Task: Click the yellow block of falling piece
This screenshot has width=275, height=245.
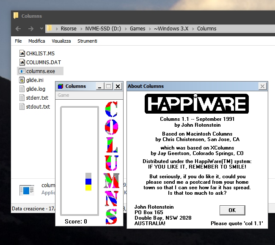Action: [88, 188]
